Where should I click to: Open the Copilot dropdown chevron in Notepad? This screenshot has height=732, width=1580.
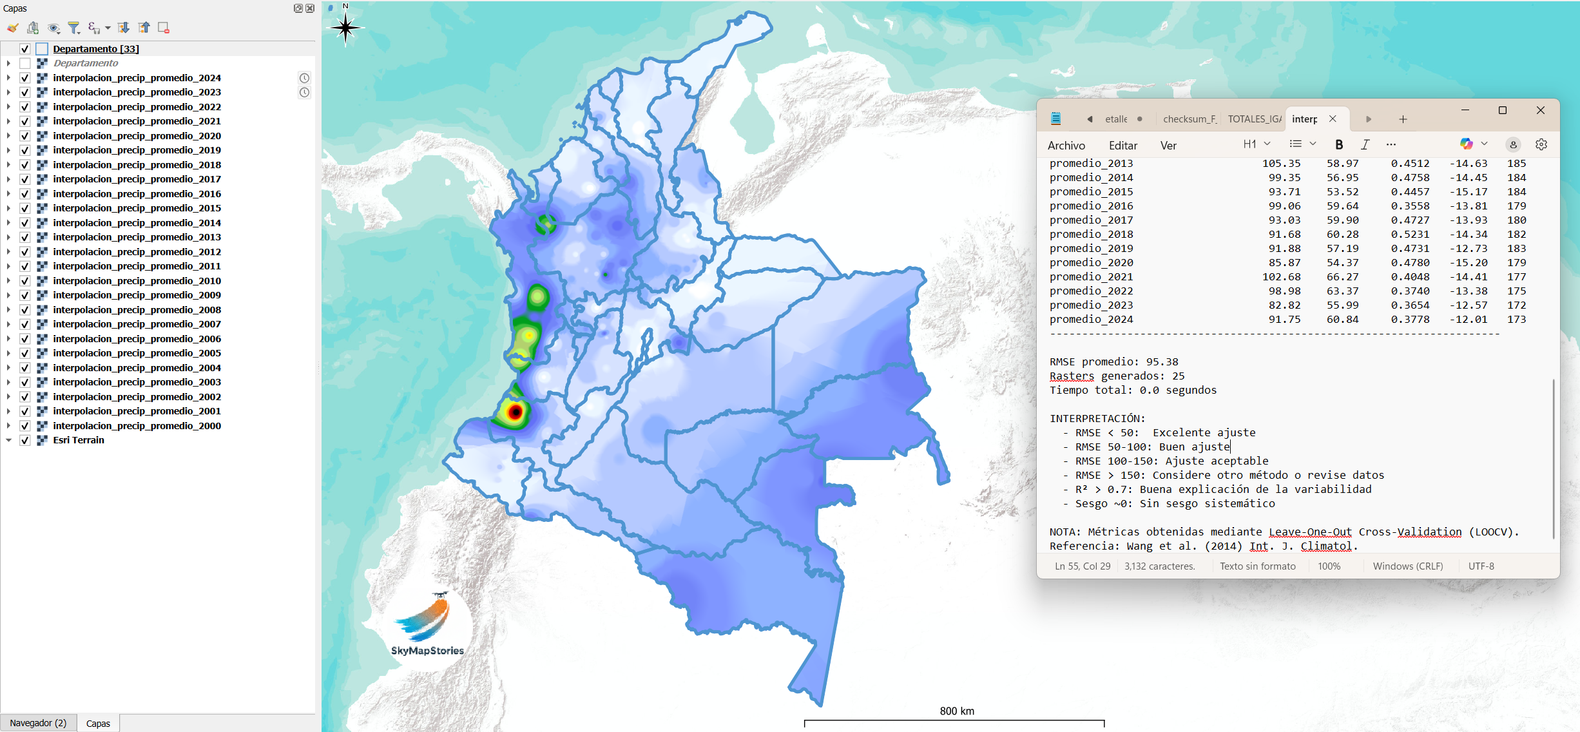[x=1484, y=144]
